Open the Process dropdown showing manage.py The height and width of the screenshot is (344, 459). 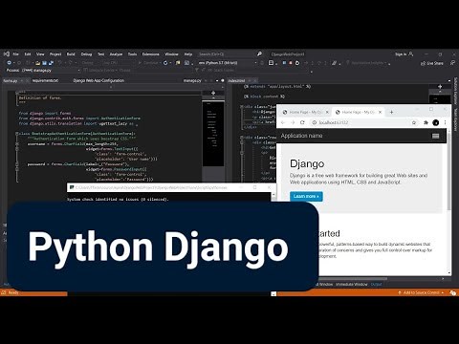[x=51, y=70]
